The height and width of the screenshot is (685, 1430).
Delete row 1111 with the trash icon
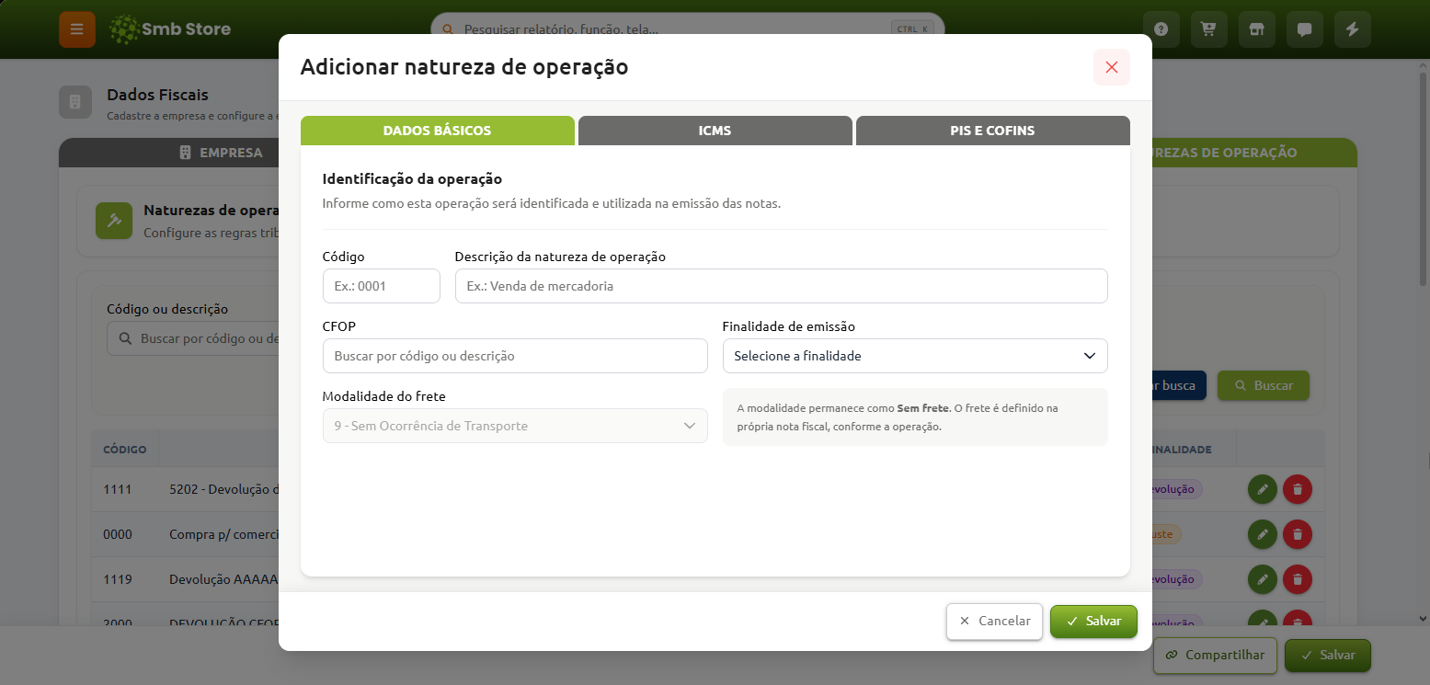(x=1298, y=489)
